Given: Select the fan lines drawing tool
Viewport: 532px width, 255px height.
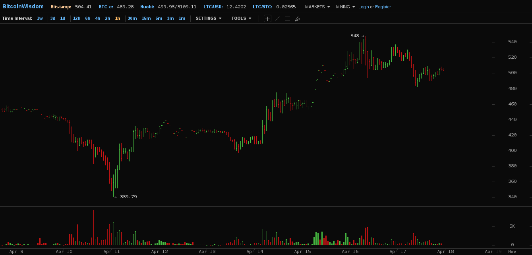Looking at the screenshot, I should [x=297, y=19].
